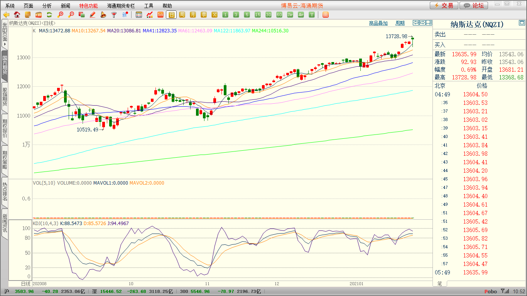Click the orange X period icon
Image resolution: width=527 pixels, height=296 pixels.
[215, 15]
